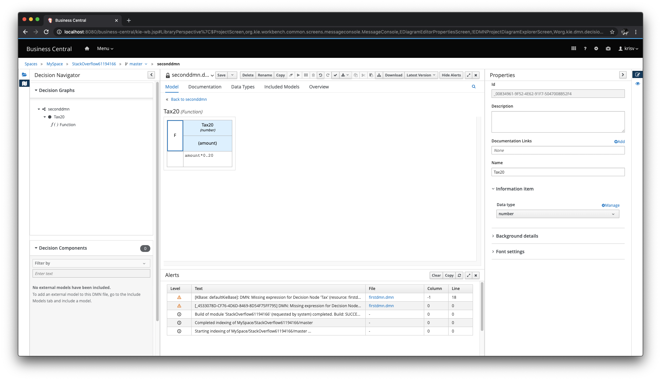Click the Clear button in Alerts
The width and height of the screenshot is (661, 380).
[436, 275]
